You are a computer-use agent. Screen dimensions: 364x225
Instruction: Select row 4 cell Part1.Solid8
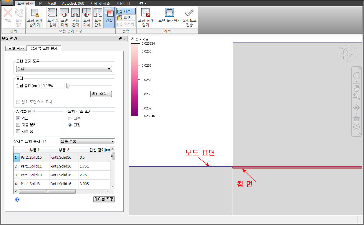tap(34, 184)
